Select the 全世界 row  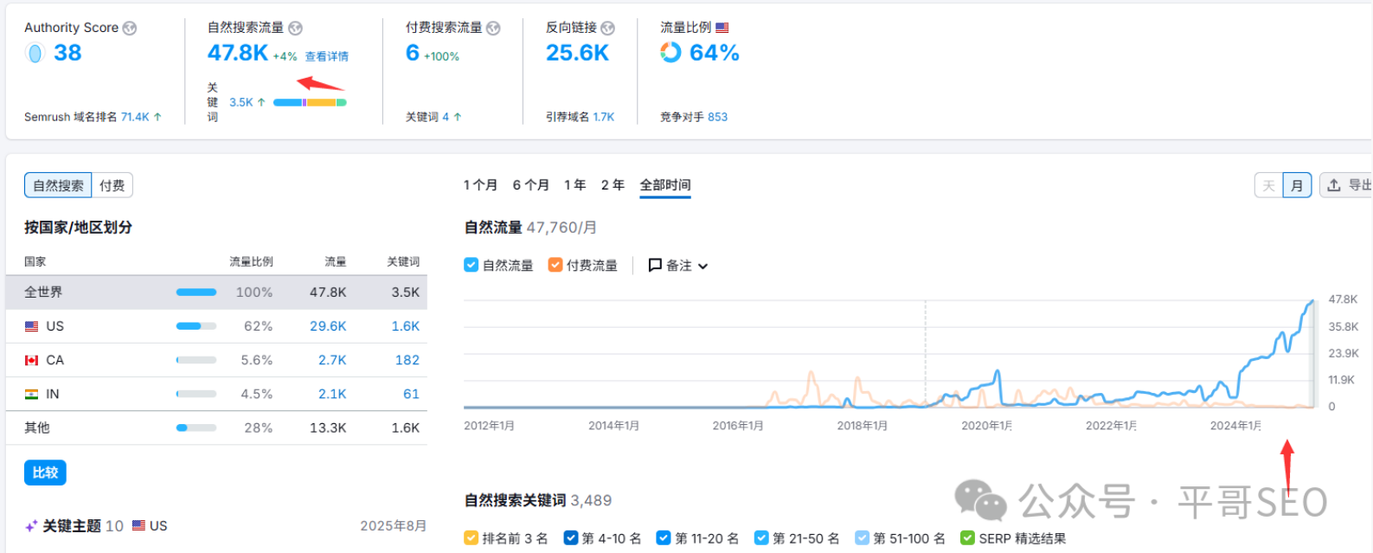point(216,293)
